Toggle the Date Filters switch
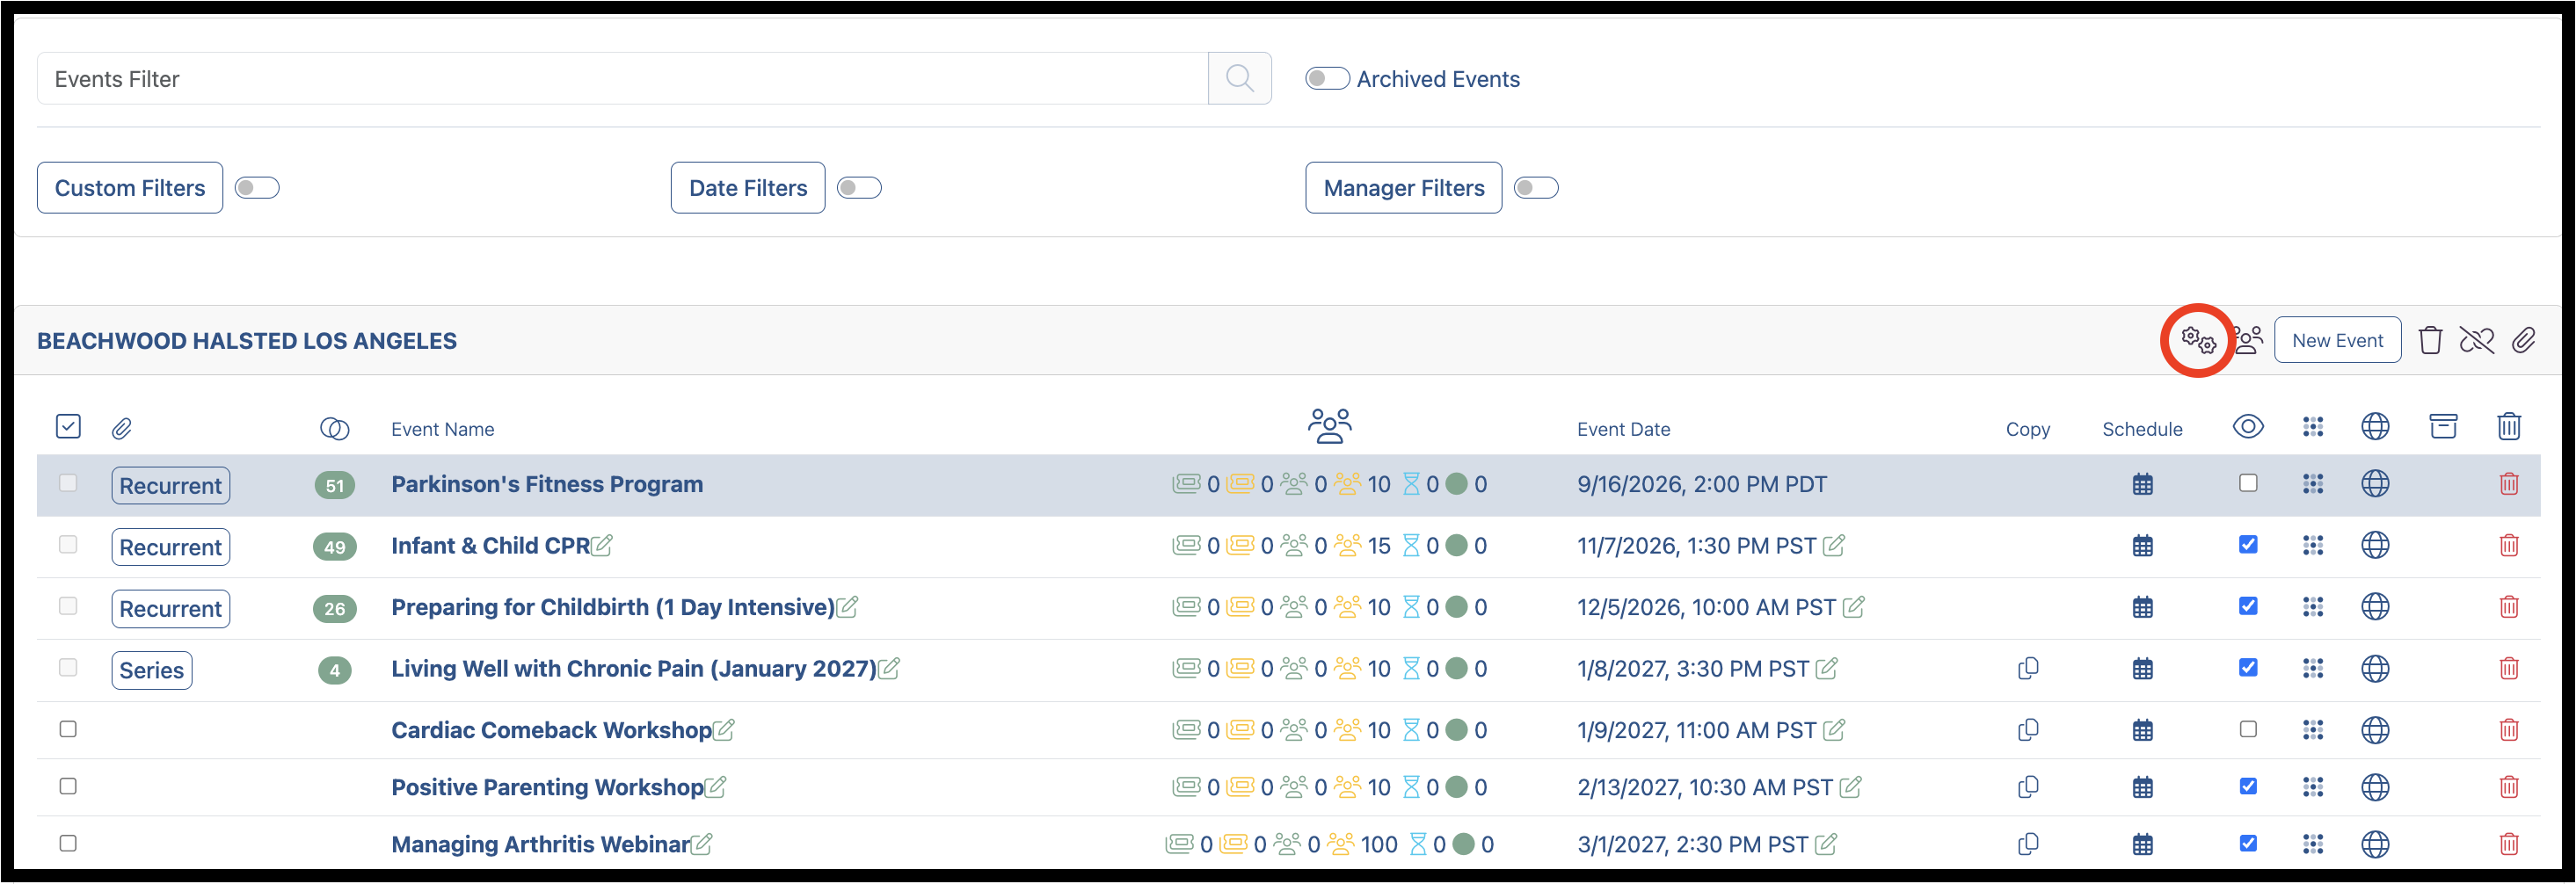This screenshot has width=2576, height=884. coord(859,188)
